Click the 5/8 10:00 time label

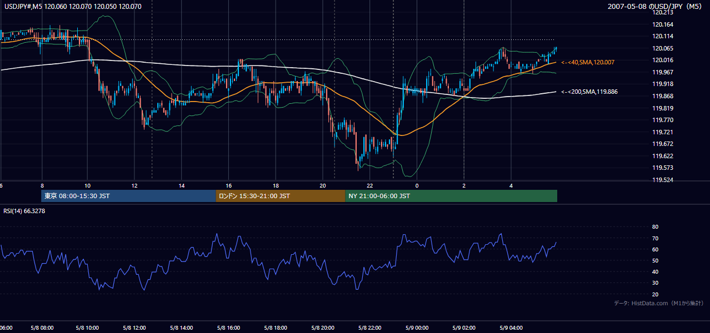88,327
